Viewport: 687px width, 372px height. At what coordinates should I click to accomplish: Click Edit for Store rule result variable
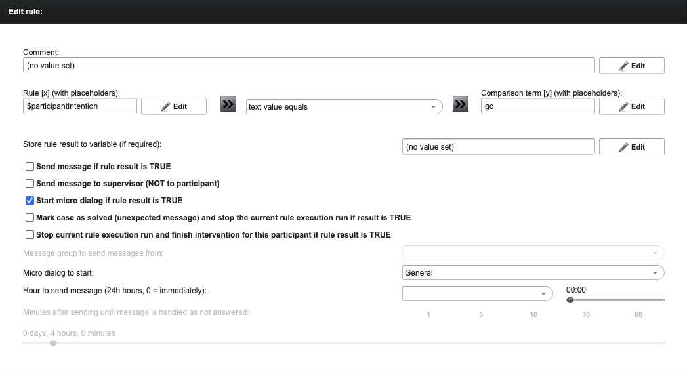pyautogui.click(x=631, y=147)
